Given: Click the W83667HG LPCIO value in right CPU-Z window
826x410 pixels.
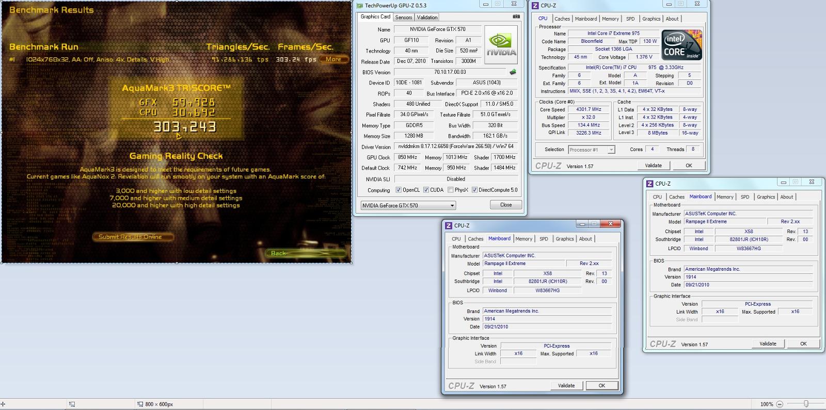Looking at the screenshot, I should point(749,248).
